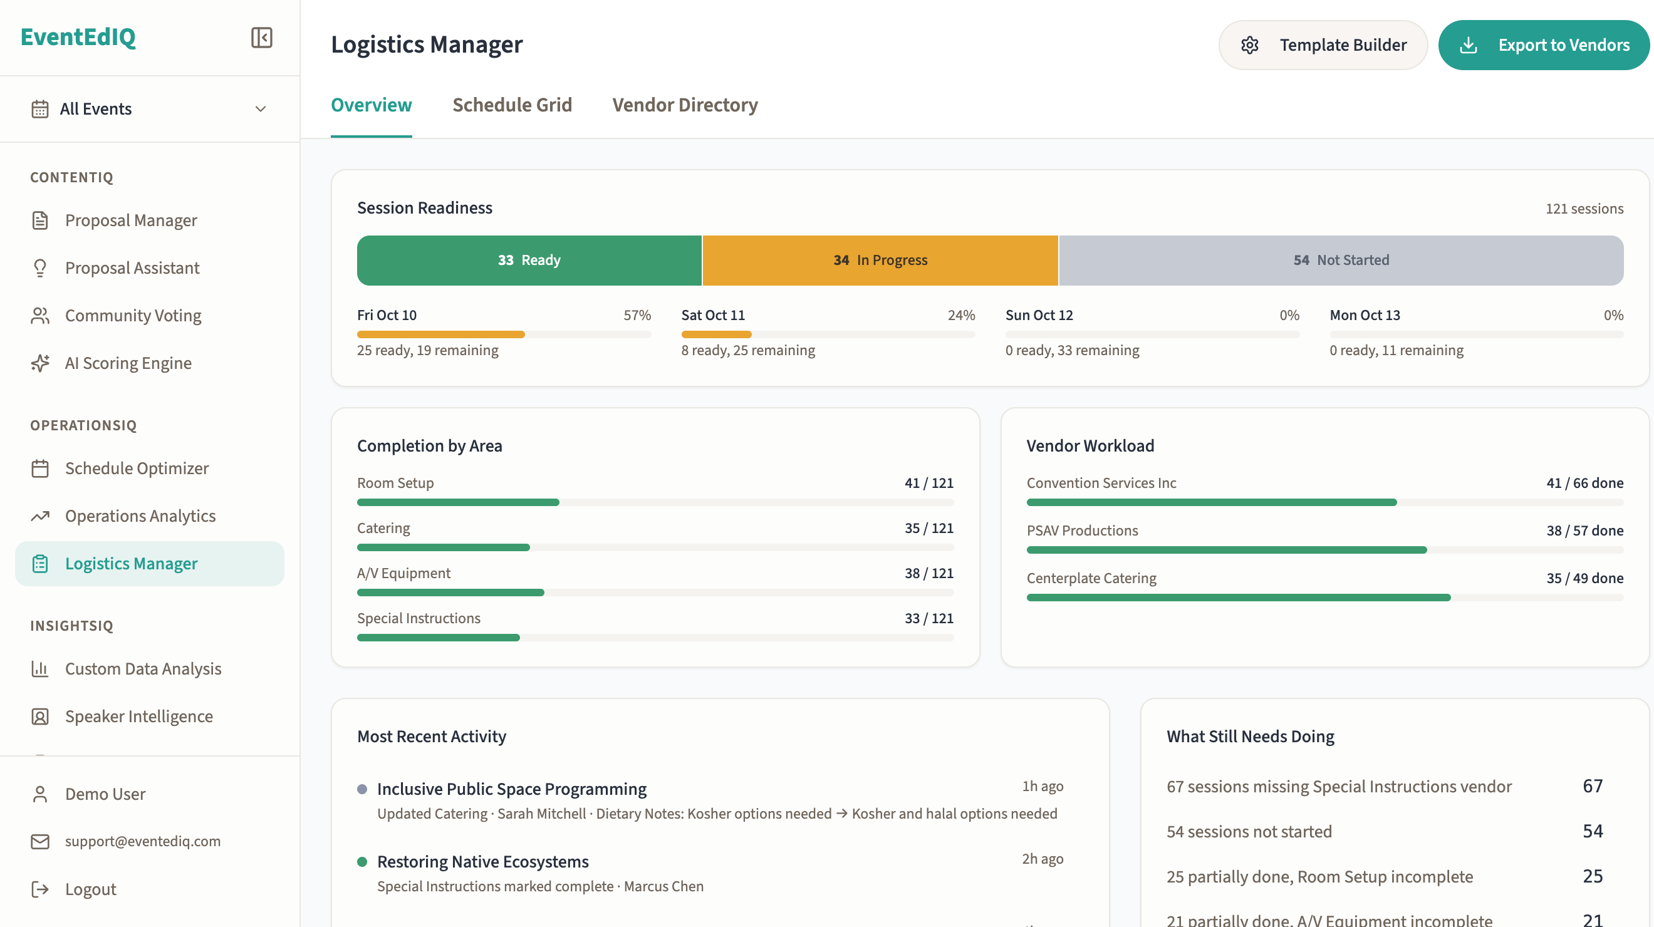Image resolution: width=1654 pixels, height=927 pixels.
Task: Click the EventEdIQ logo
Action: [x=78, y=36]
